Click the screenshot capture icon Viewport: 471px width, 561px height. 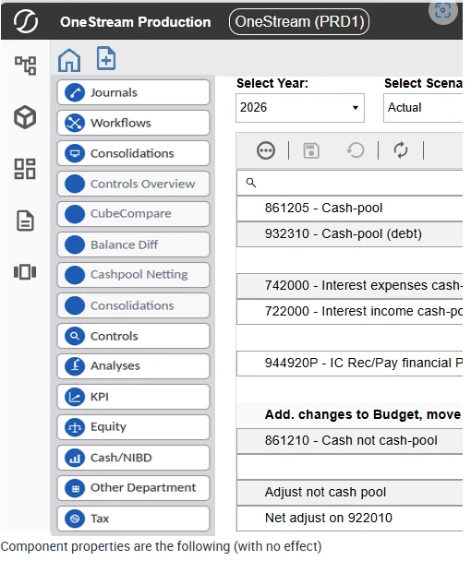pyautogui.click(x=442, y=11)
